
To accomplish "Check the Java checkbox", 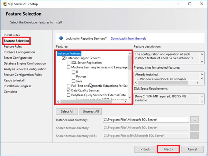I will [73, 81].
